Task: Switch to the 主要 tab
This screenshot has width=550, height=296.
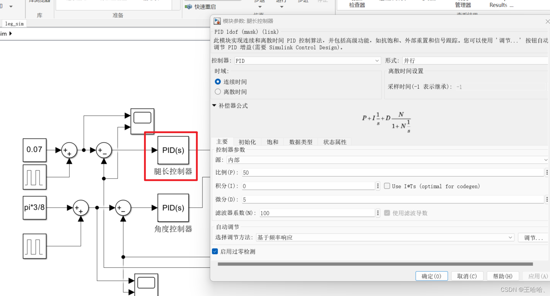Action: coord(222,142)
